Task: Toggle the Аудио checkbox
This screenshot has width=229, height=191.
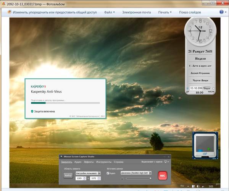Action: point(108,173)
